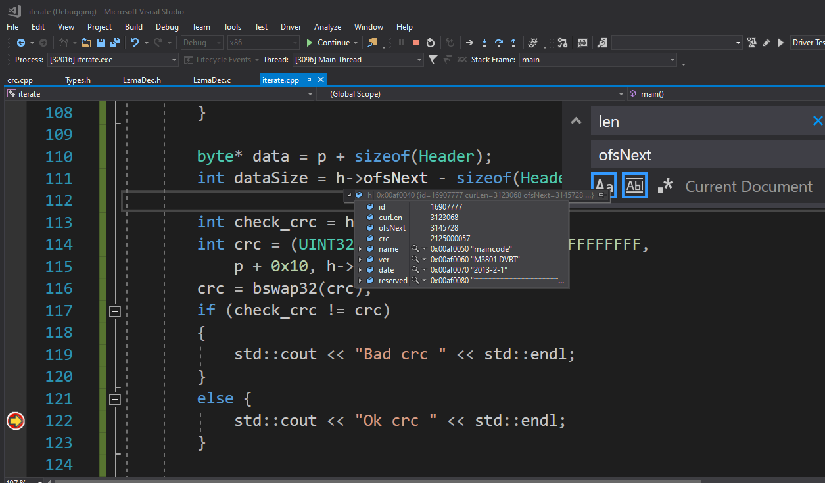Click the yellow arrow breakpoint marker at line 122
Viewport: 825px width, 483px height.
pos(15,421)
